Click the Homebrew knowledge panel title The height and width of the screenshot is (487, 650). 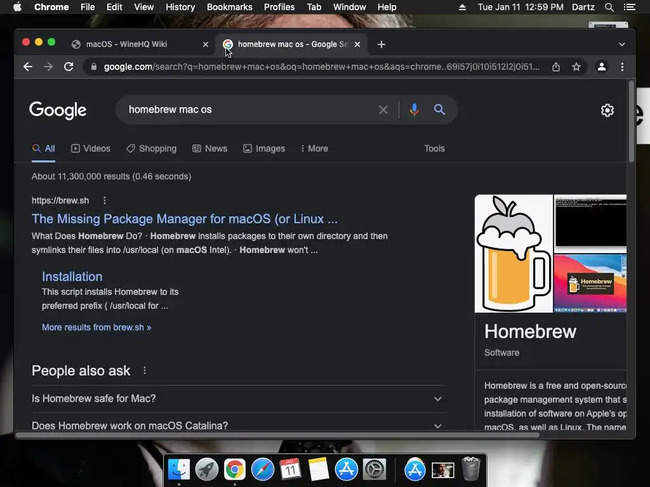530,332
